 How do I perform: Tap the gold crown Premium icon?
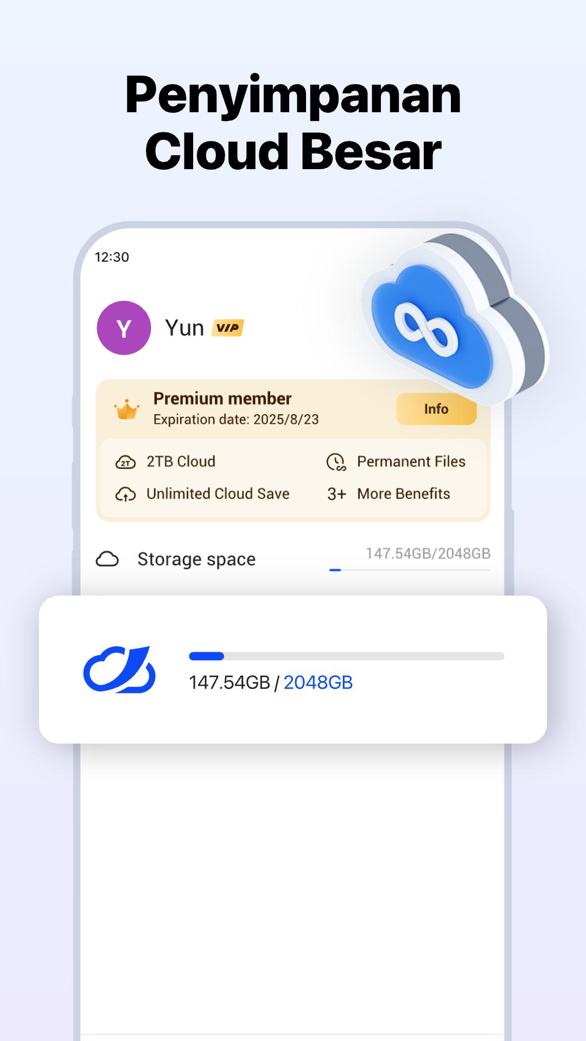pos(126,409)
